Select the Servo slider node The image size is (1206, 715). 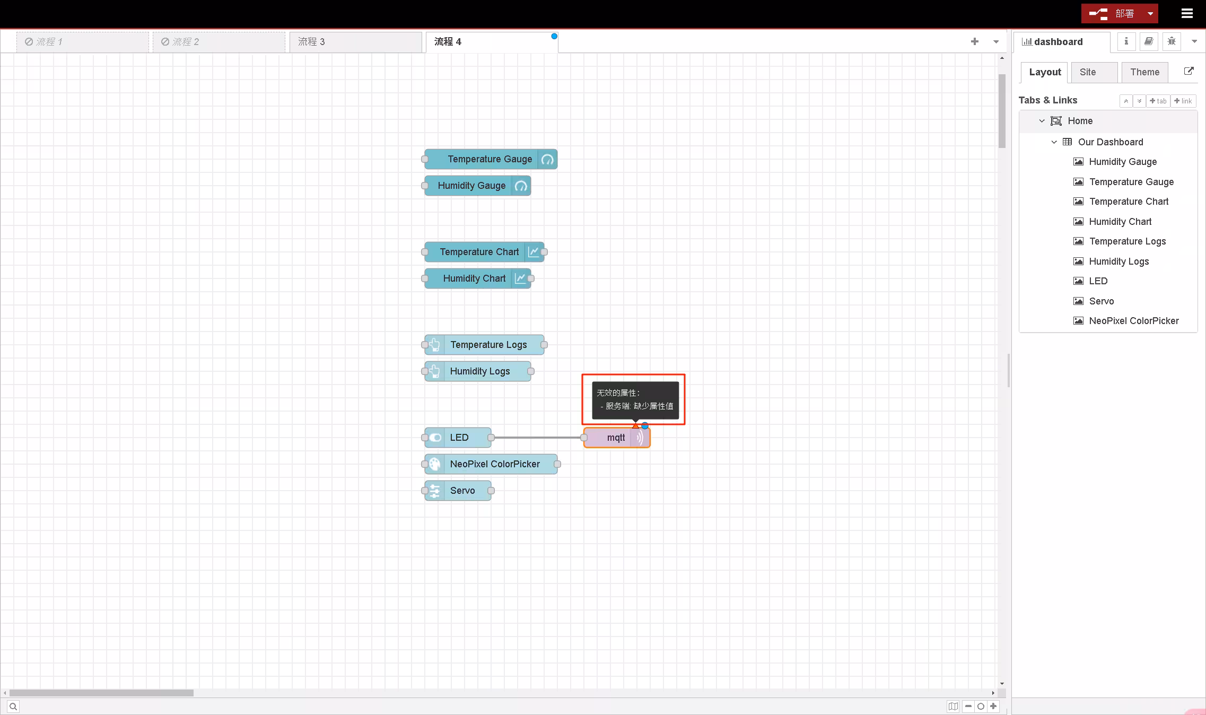462,491
